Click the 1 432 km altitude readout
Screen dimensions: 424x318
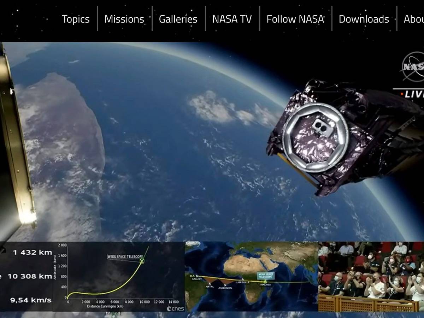click(33, 252)
